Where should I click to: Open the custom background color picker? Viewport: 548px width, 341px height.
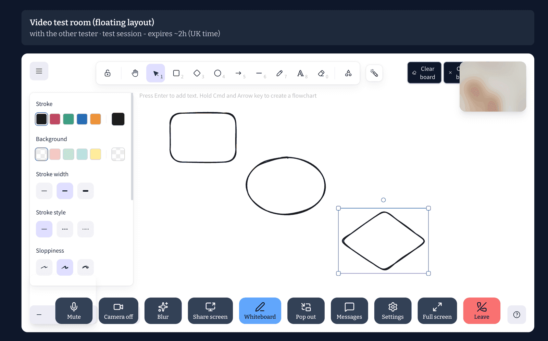click(118, 154)
